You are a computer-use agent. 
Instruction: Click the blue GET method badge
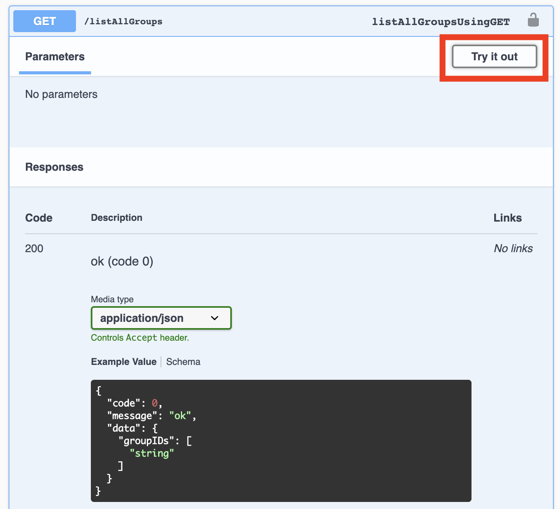[44, 21]
